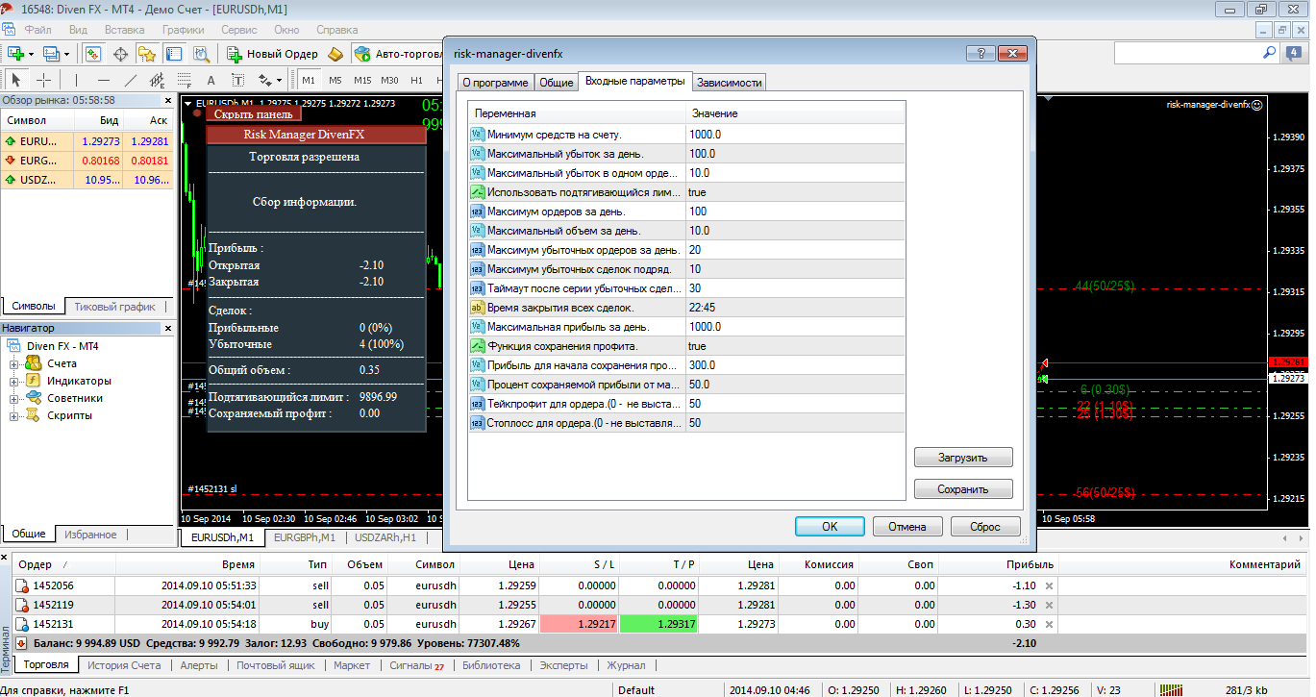This screenshot has height=697, width=1316.
Task: Toggle Navigator window star-folder icon
Action: pos(147,54)
